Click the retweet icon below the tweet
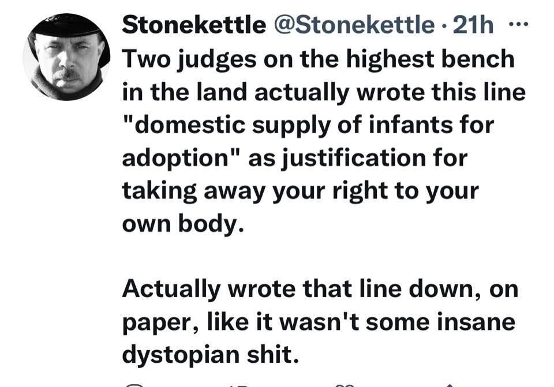 click(x=237, y=385)
